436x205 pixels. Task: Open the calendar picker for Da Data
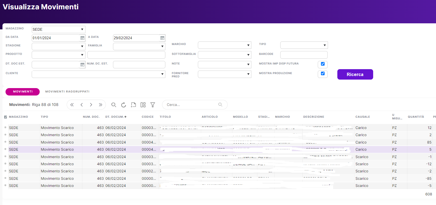pyautogui.click(x=82, y=38)
